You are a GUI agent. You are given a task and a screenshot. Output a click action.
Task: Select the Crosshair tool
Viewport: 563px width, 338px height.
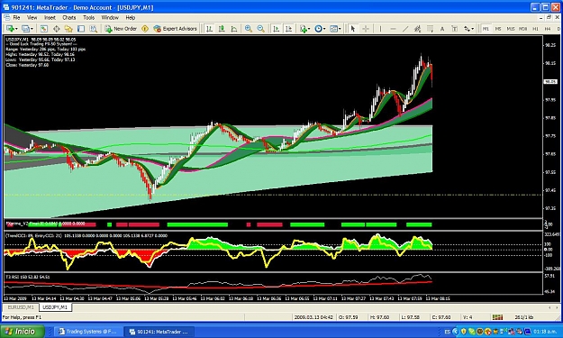(x=366, y=29)
